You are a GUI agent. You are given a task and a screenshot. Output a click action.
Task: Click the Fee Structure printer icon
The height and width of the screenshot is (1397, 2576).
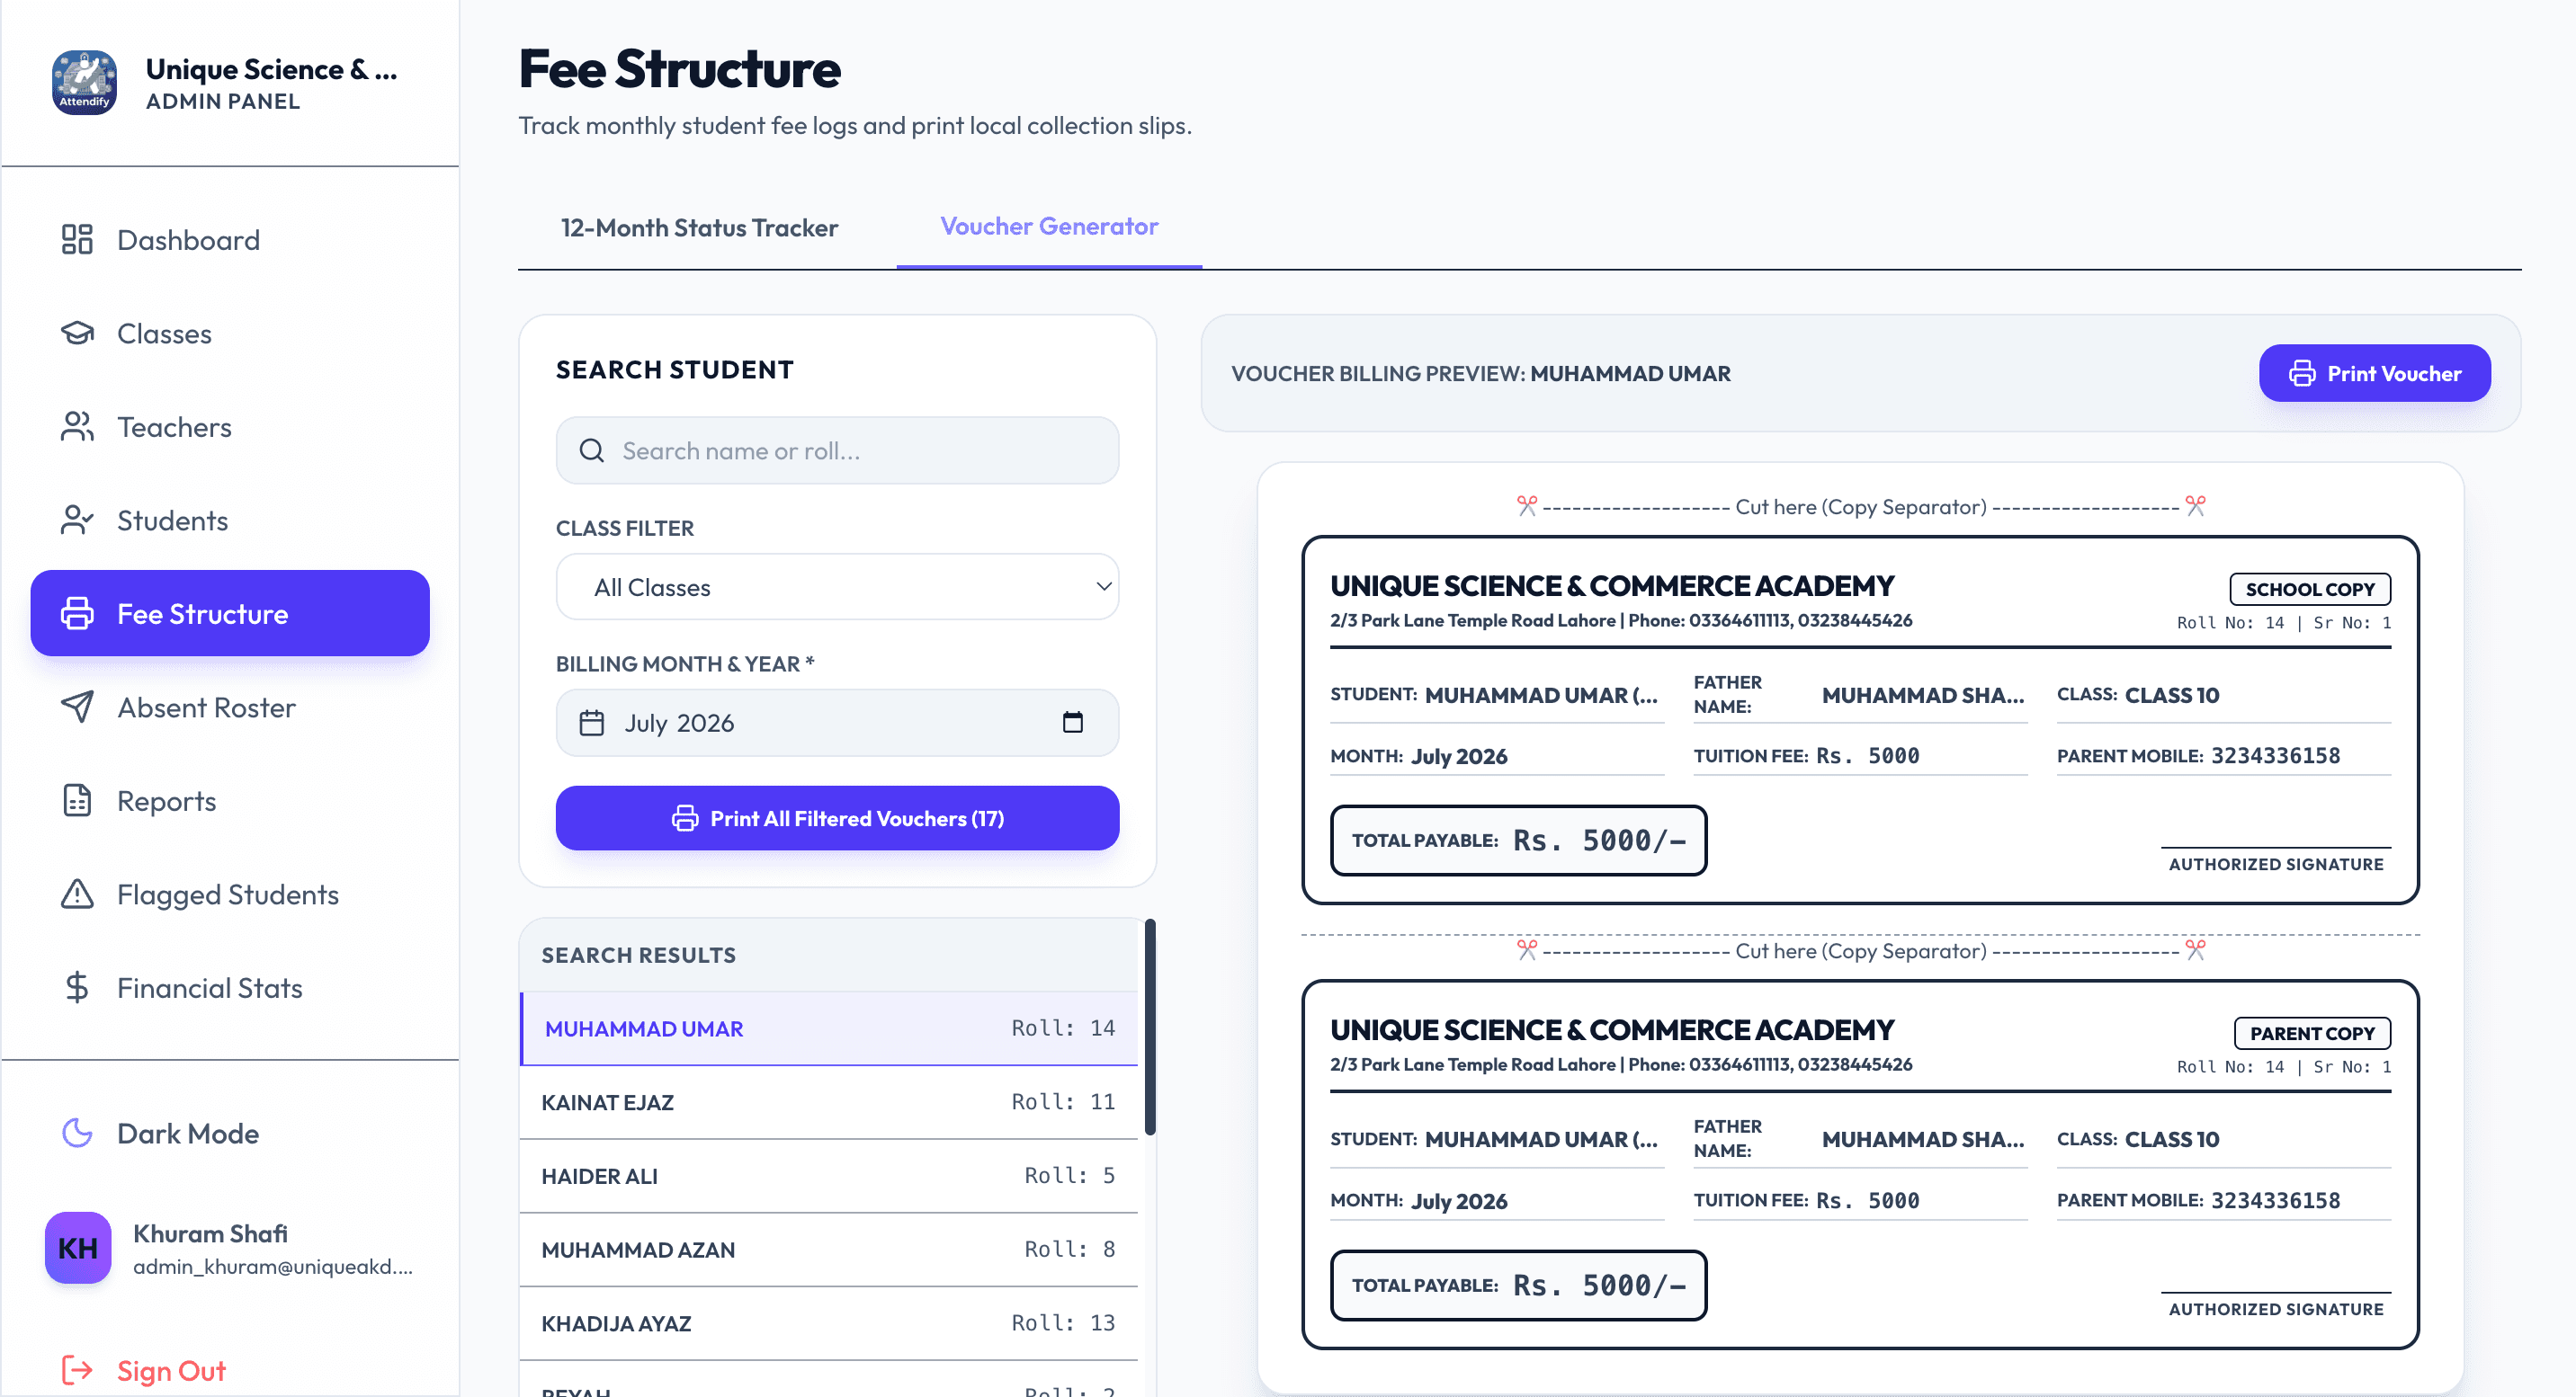coord(77,614)
